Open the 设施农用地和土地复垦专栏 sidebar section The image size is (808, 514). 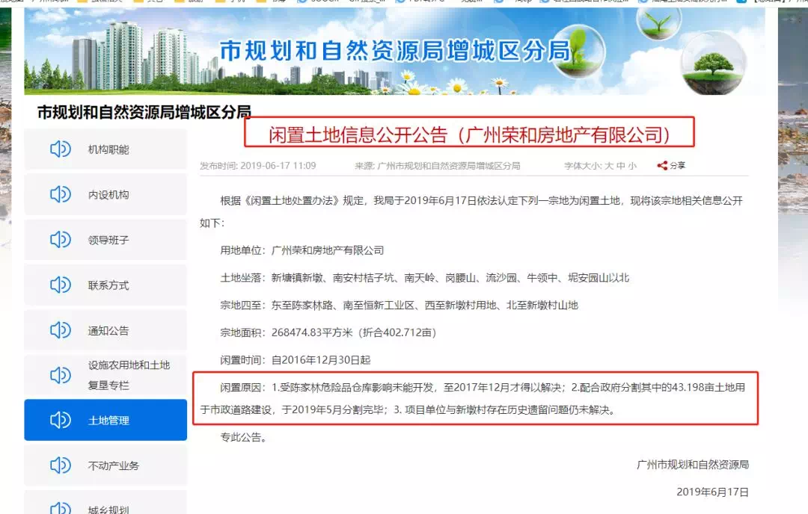pos(105,375)
